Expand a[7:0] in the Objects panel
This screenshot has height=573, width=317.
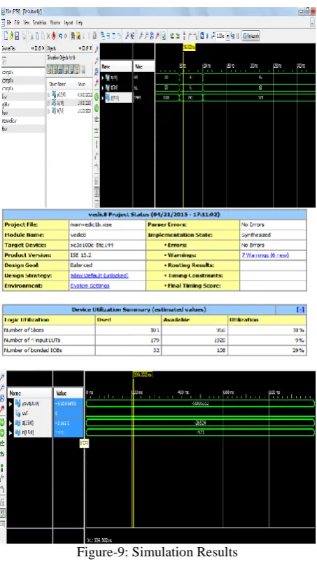[48, 103]
